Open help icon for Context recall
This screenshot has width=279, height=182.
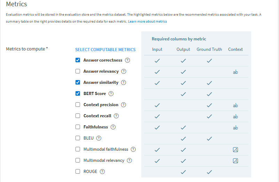116,116
